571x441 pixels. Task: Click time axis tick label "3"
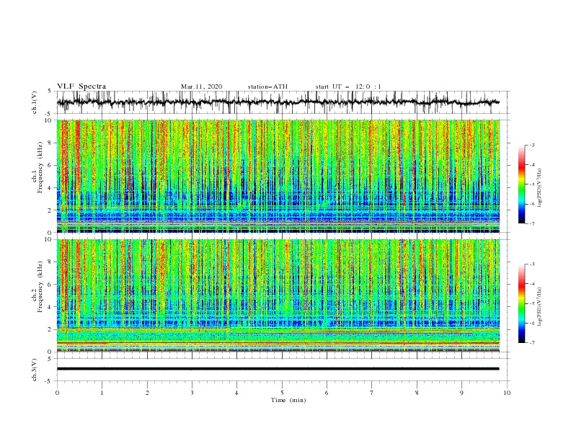pyautogui.click(x=192, y=393)
